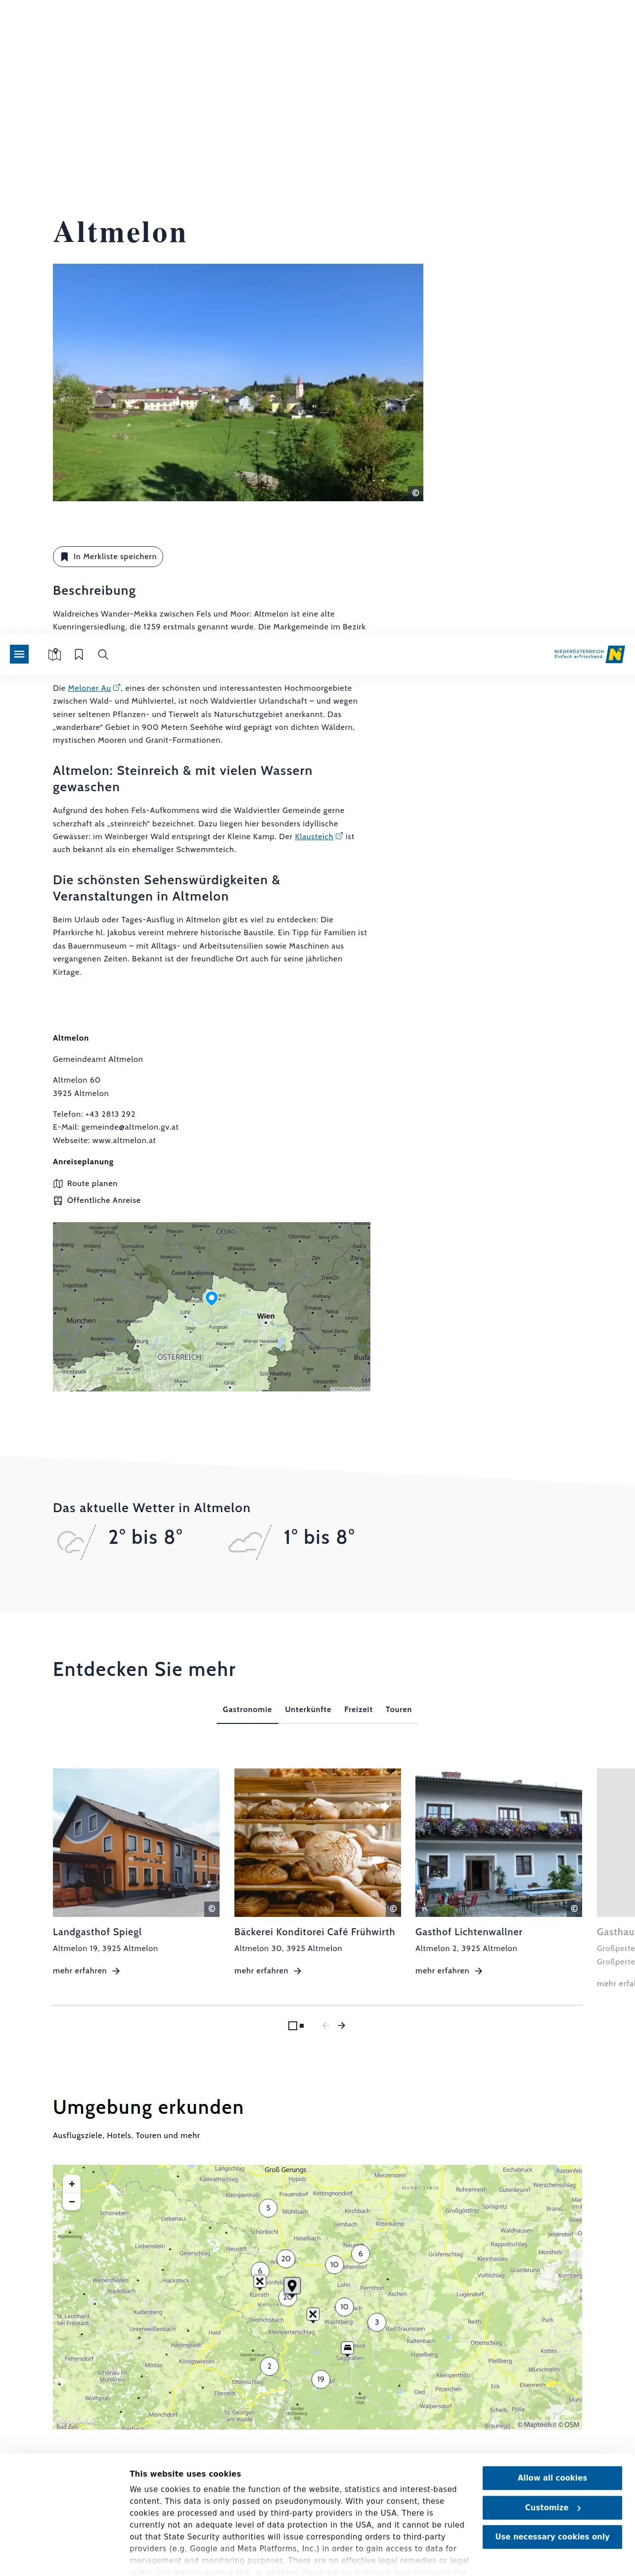Image resolution: width=635 pixels, height=2576 pixels.
Task: Click the copyright icon on Altmelon photo
Action: (415, 493)
